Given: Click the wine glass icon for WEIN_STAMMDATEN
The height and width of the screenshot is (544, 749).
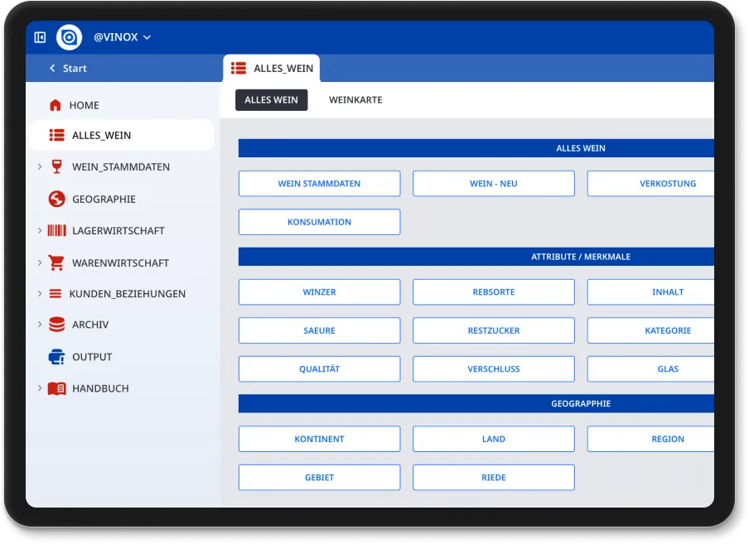Looking at the screenshot, I should pyautogui.click(x=56, y=166).
